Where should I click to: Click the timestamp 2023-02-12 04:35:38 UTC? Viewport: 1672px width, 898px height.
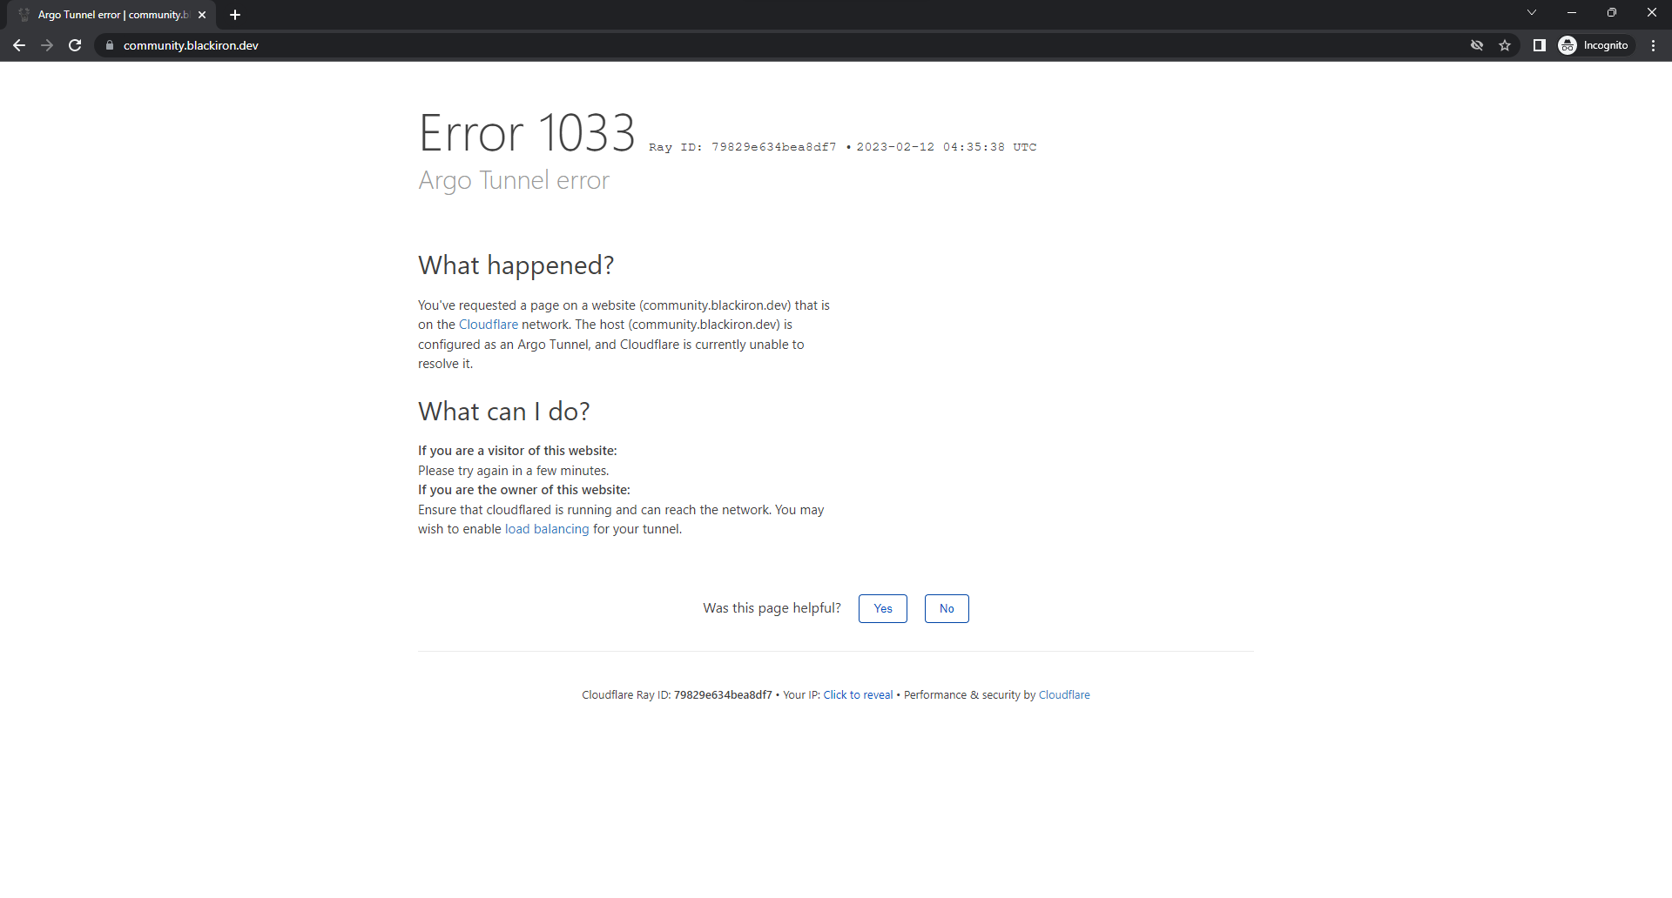point(947,147)
